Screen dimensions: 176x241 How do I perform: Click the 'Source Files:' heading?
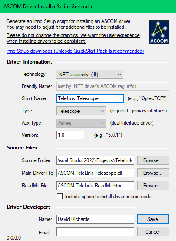(x=23, y=148)
